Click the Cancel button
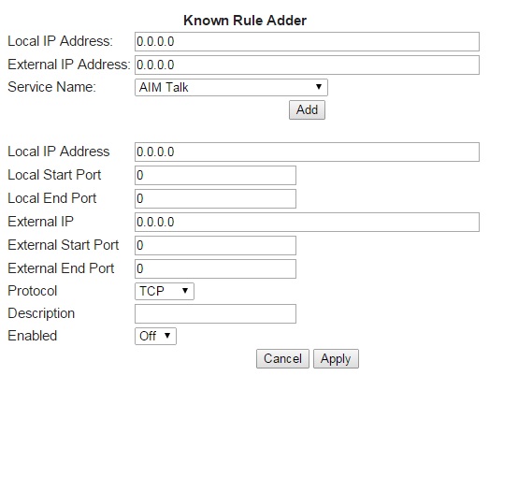The image size is (518, 477). [282, 358]
